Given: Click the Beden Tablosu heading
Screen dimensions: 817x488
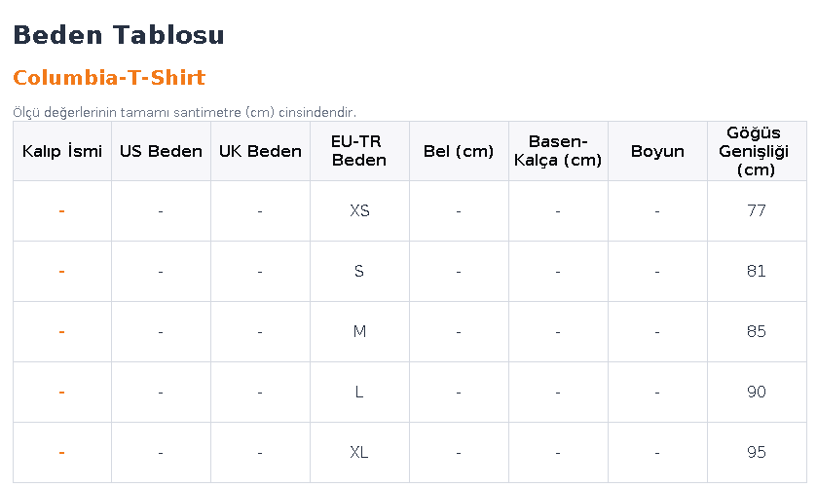Looking at the screenshot, I should tap(119, 35).
